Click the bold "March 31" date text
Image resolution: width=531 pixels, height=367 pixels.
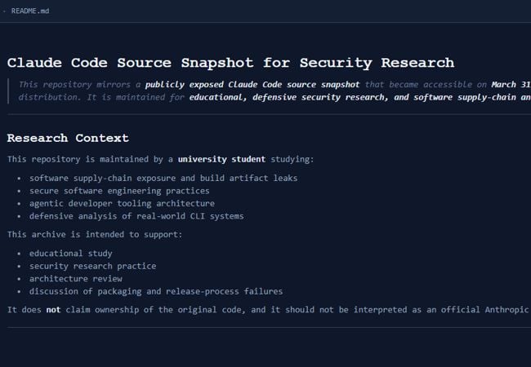(511, 84)
